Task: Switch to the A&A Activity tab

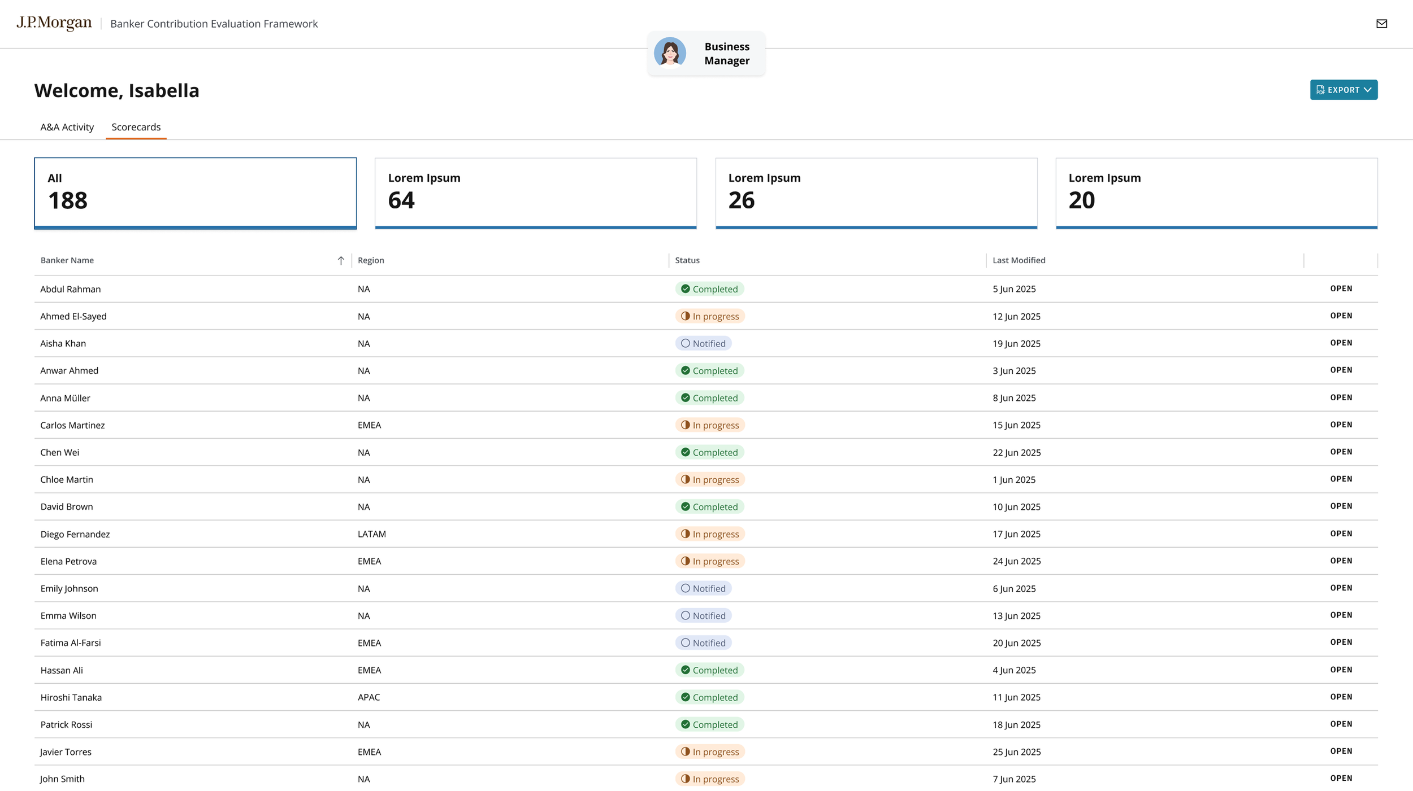Action: coord(67,127)
